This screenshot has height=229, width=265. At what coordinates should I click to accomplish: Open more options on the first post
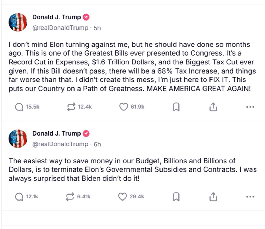[250, 107]
